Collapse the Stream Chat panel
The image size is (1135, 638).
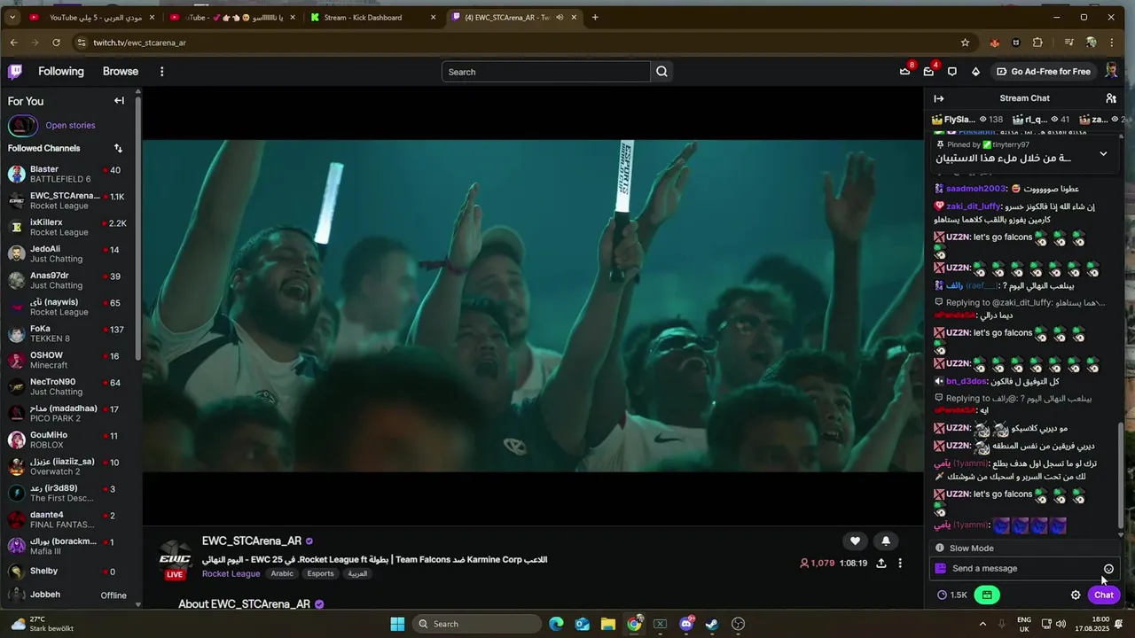[x=939, y=98]
